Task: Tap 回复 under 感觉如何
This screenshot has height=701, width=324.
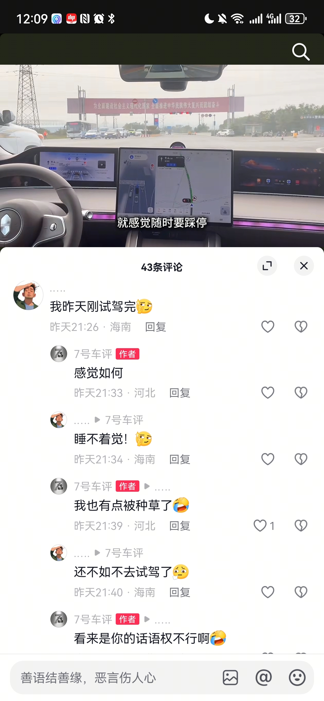Action: [x=179, y=393]
